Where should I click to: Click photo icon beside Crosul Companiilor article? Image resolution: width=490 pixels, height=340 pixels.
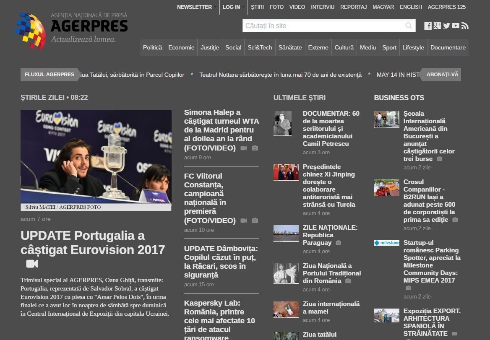(455, 220)
